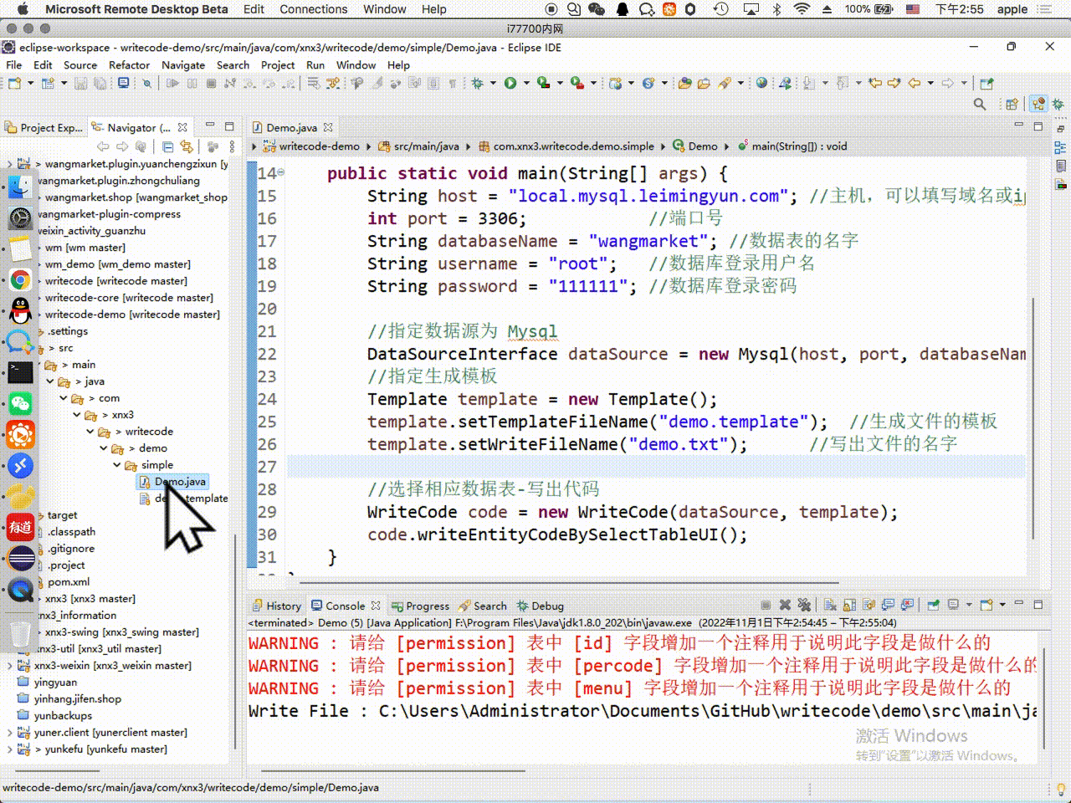The width and height of the screenshot is (1071, 803).
Task: Click Collapse All in Navigator
Action: point(168,146)
